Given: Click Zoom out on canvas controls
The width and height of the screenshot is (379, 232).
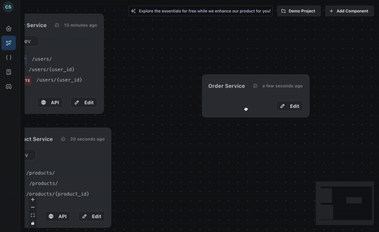Looking at the screenshot, I should pos(33,207).
